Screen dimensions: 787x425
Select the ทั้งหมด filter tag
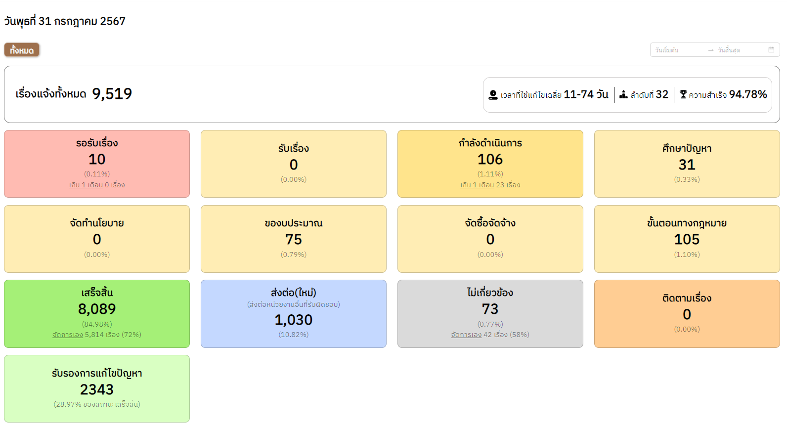click(22, 50)
